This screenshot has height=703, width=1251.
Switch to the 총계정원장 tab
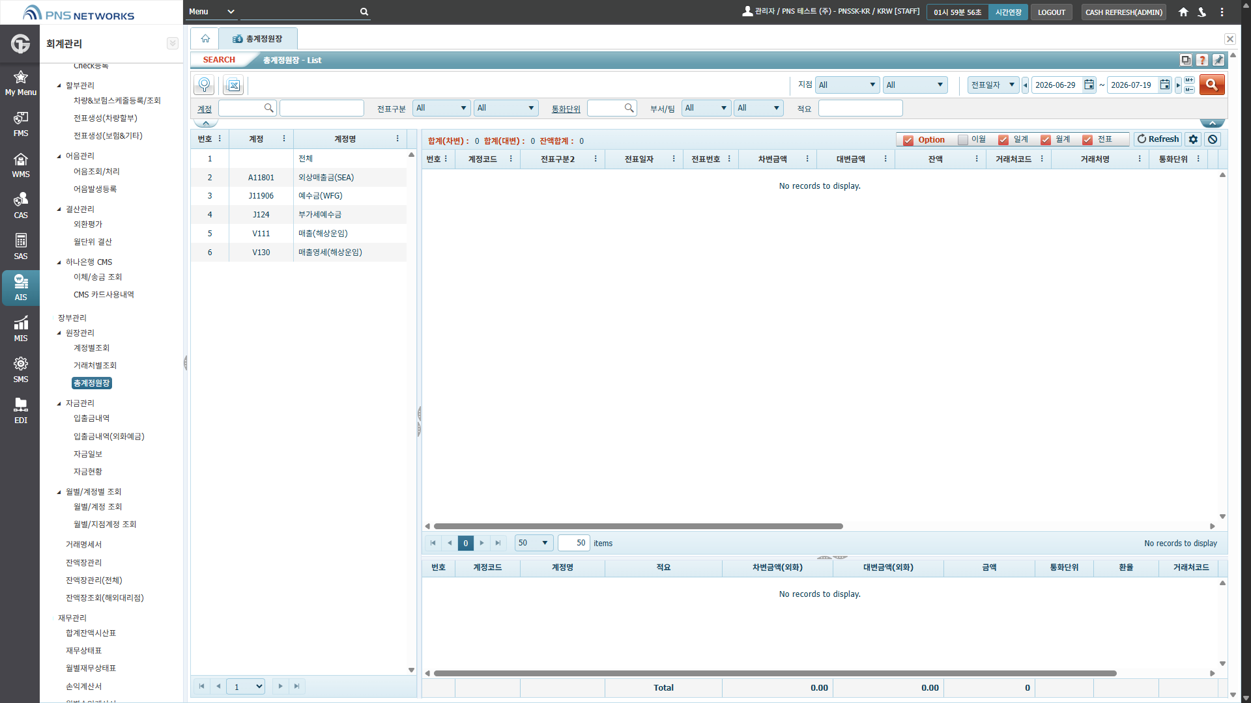coord(258,39)
